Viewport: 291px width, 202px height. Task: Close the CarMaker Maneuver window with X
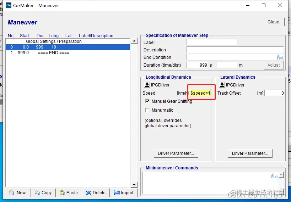coord(280,5)
